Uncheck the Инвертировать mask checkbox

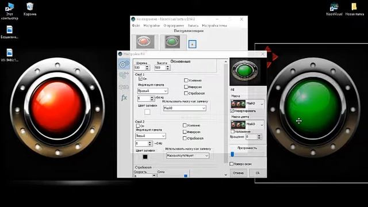[232, 111]
